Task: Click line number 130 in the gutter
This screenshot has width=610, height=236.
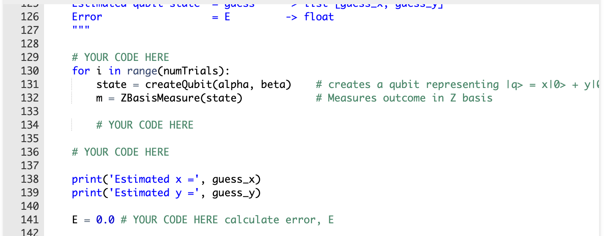Action: tap(30, 71)
